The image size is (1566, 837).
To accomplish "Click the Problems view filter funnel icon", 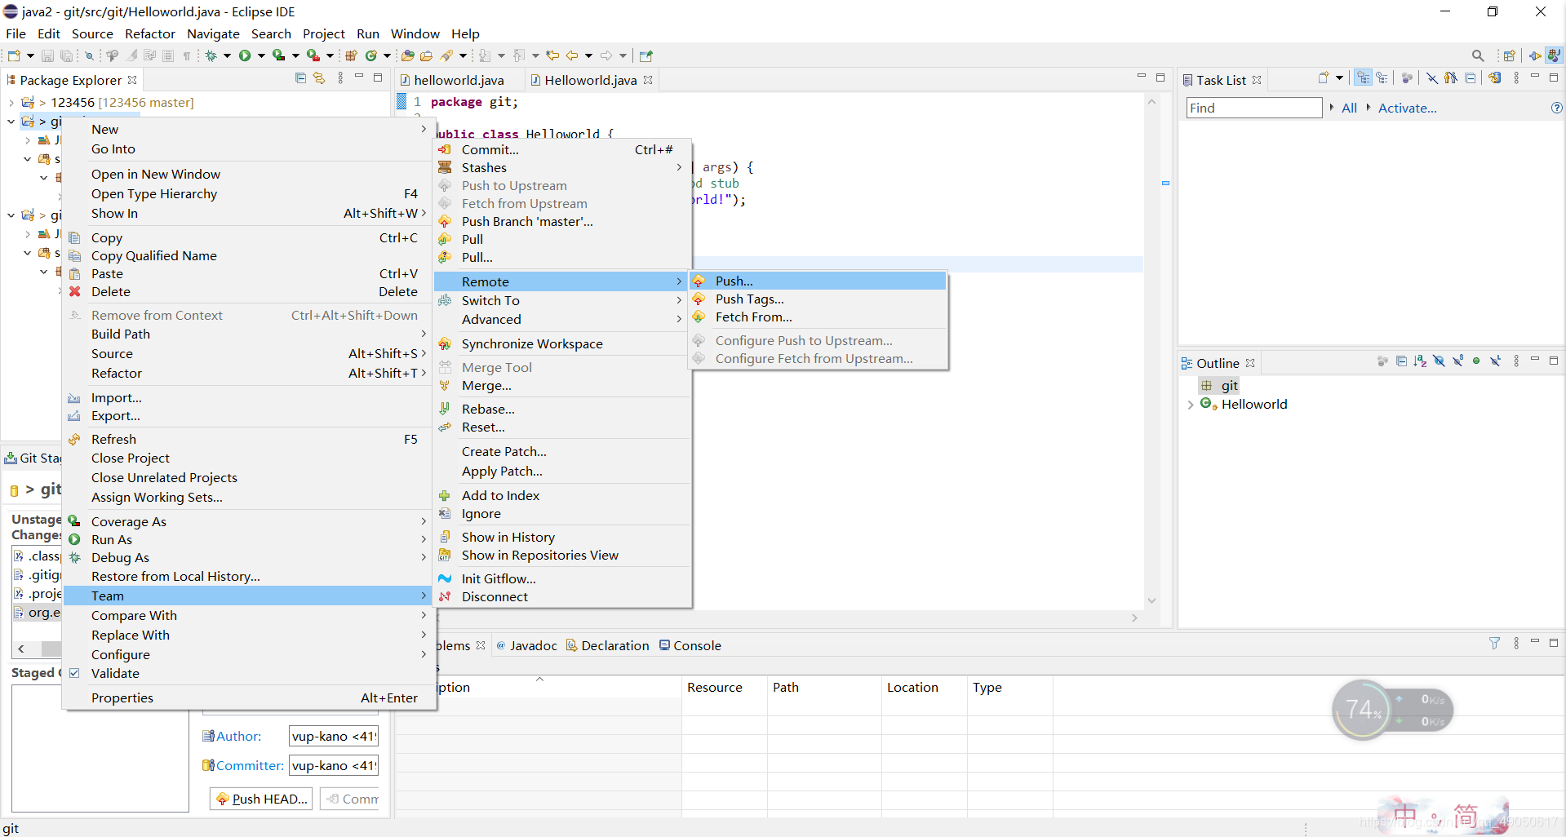I will [1494, 644].
